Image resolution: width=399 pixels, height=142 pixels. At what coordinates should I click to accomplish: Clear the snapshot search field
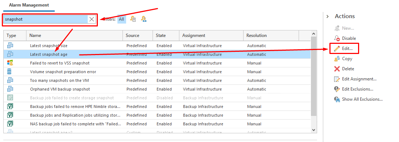click(x=92, y=19)
